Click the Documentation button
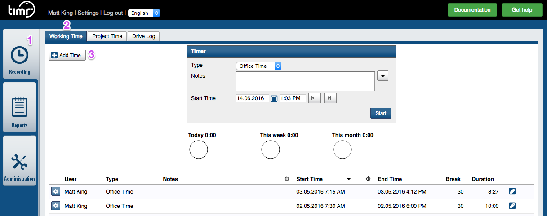This screenshot has width=547, height=216. (472, 10)
